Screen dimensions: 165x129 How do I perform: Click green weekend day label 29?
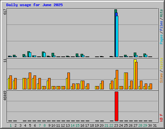click(x=145, y=125)
